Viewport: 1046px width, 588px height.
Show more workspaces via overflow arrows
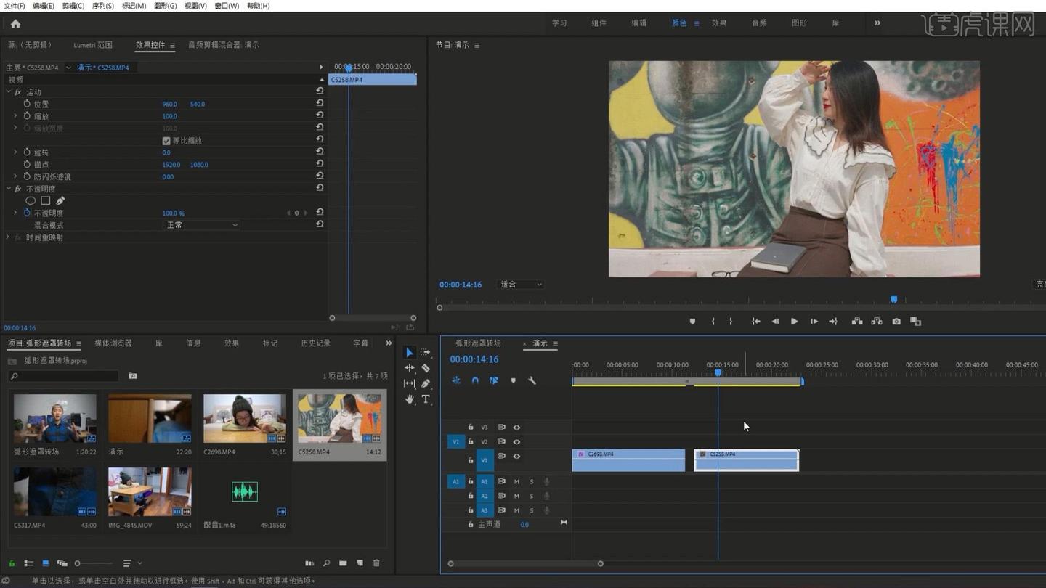coord(877,23)
